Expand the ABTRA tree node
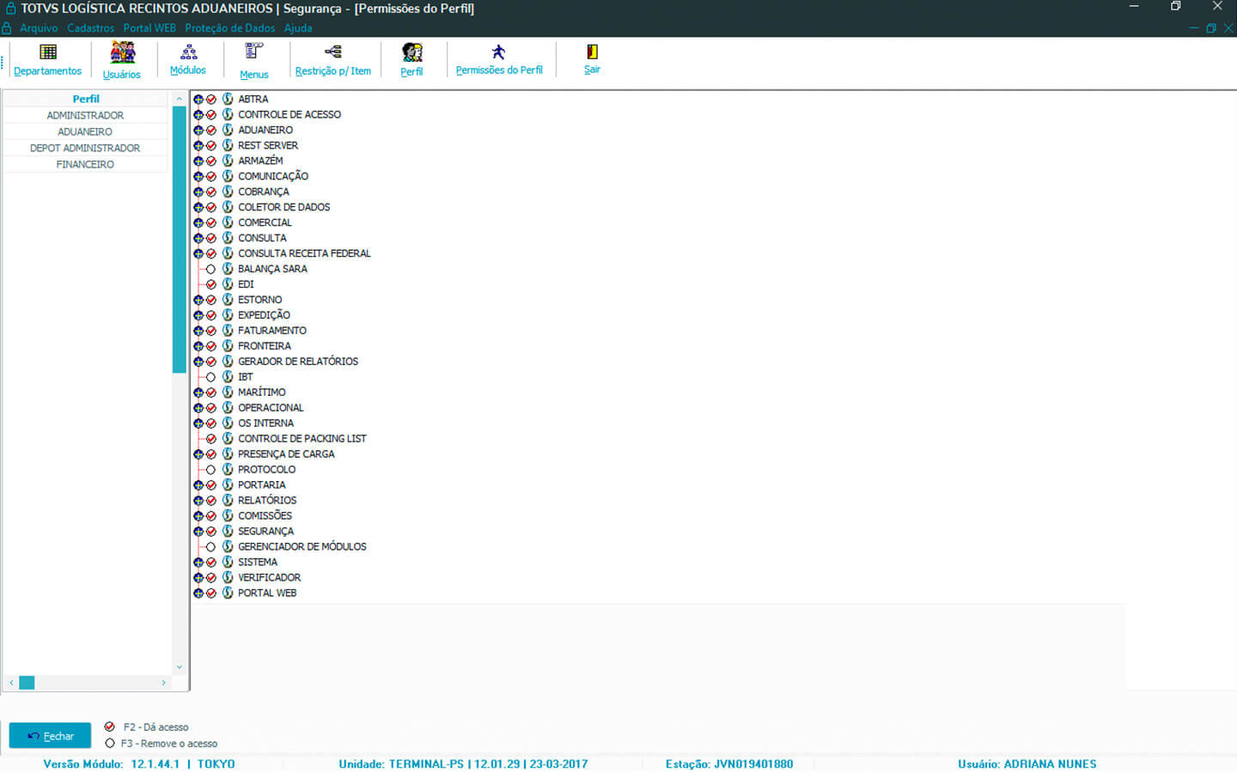Image resolution: width=1237 pixels, height=773 pixels. click(198, 100)
